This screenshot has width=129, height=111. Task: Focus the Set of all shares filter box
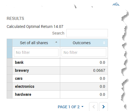pyautogui.click(x=36, y=52)
